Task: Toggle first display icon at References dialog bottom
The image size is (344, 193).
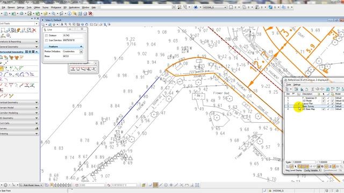Action: click(288, 167)
